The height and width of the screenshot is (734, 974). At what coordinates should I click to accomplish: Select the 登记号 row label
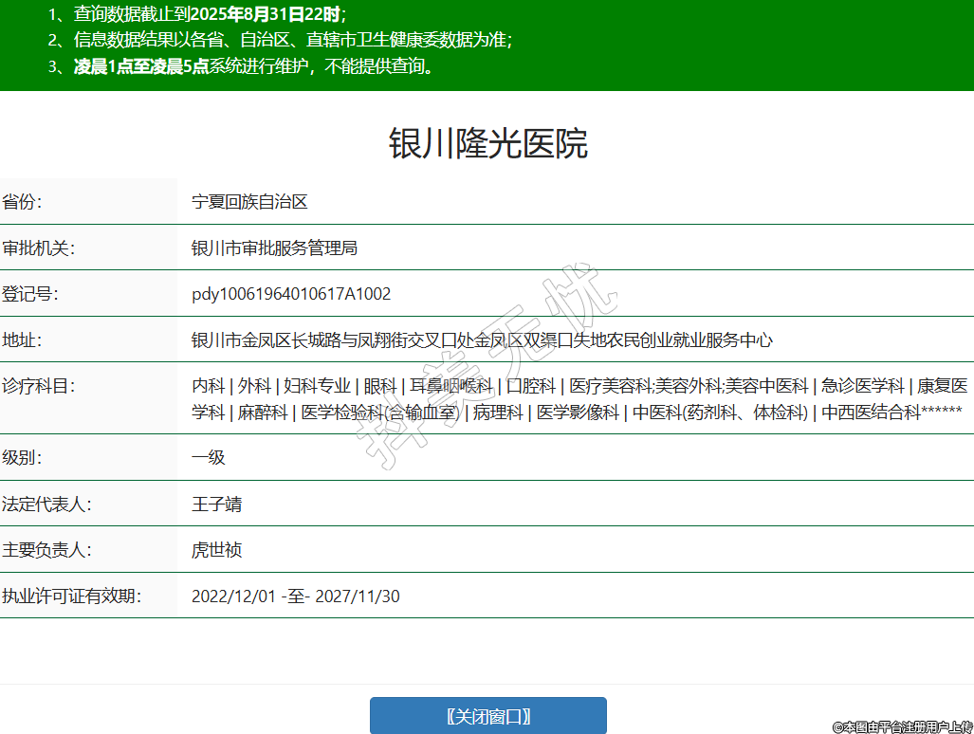tap(30, 294)
